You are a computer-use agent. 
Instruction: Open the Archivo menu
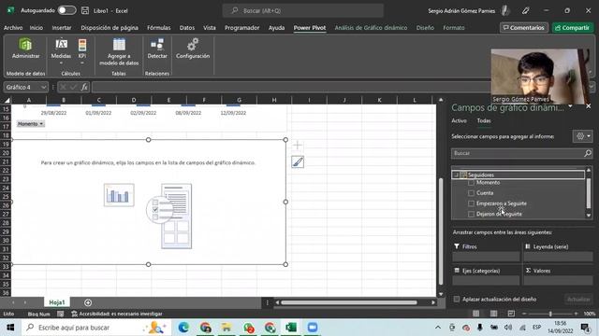[x=13, y=28]
